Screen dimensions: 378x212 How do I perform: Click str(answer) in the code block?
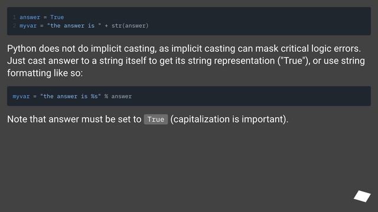tap(130, 25)
